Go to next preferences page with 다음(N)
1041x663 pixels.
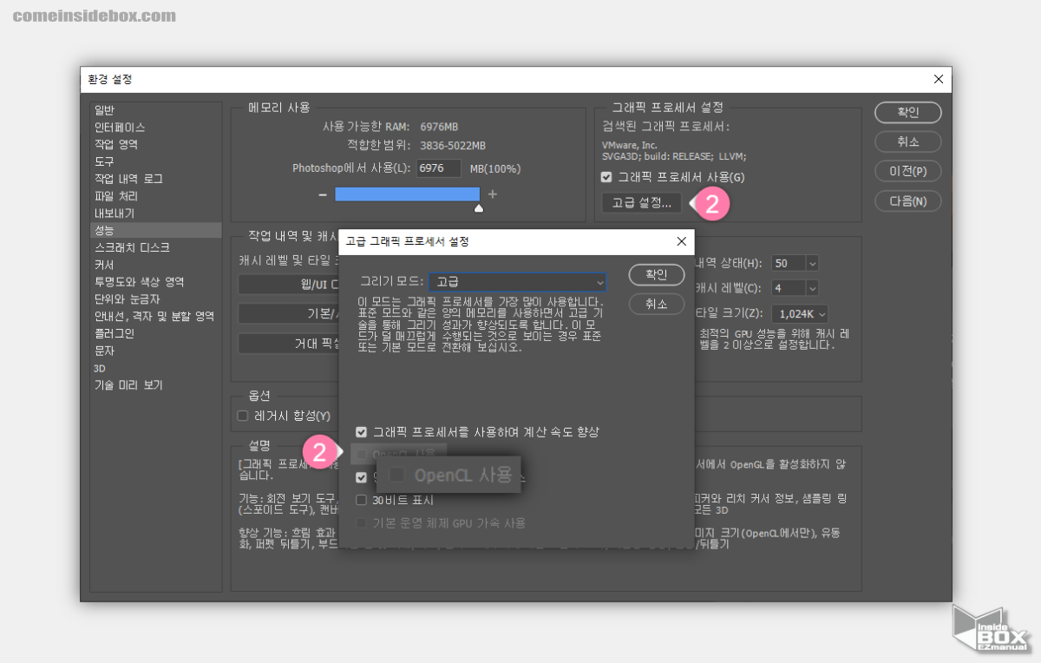point(907,200)
